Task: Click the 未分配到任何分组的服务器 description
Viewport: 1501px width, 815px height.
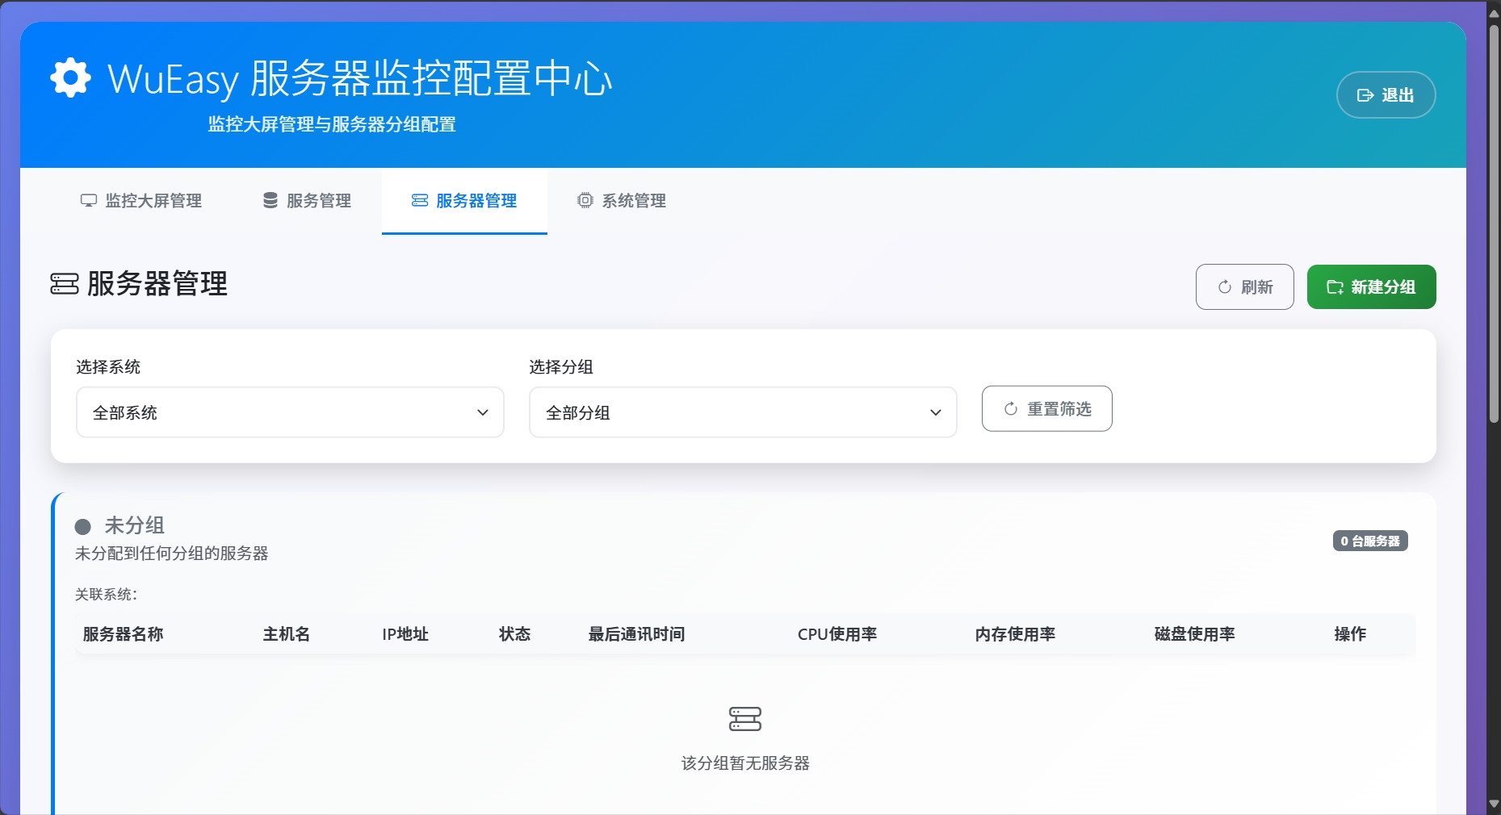Action: tap(172, 554)
